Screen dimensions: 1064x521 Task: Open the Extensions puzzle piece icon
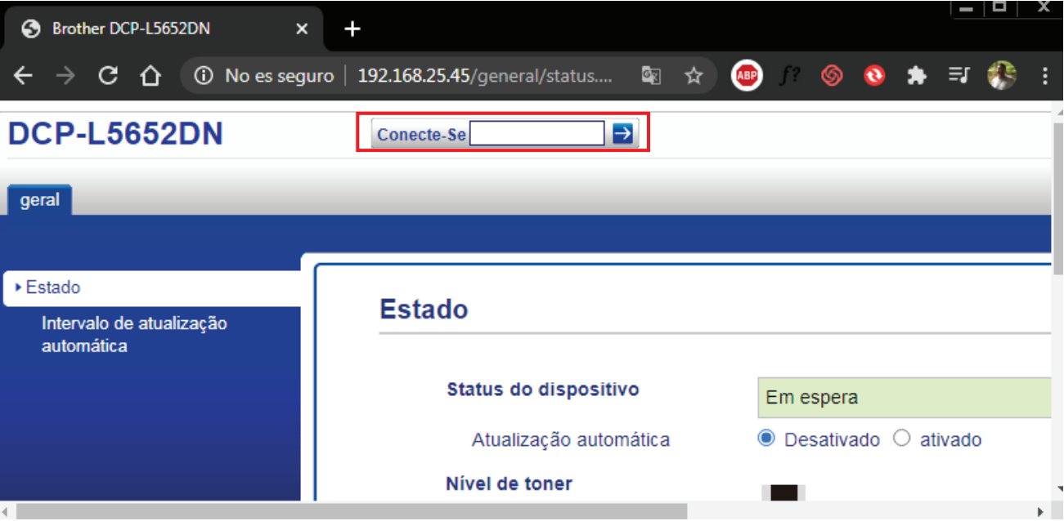(917, 76)
